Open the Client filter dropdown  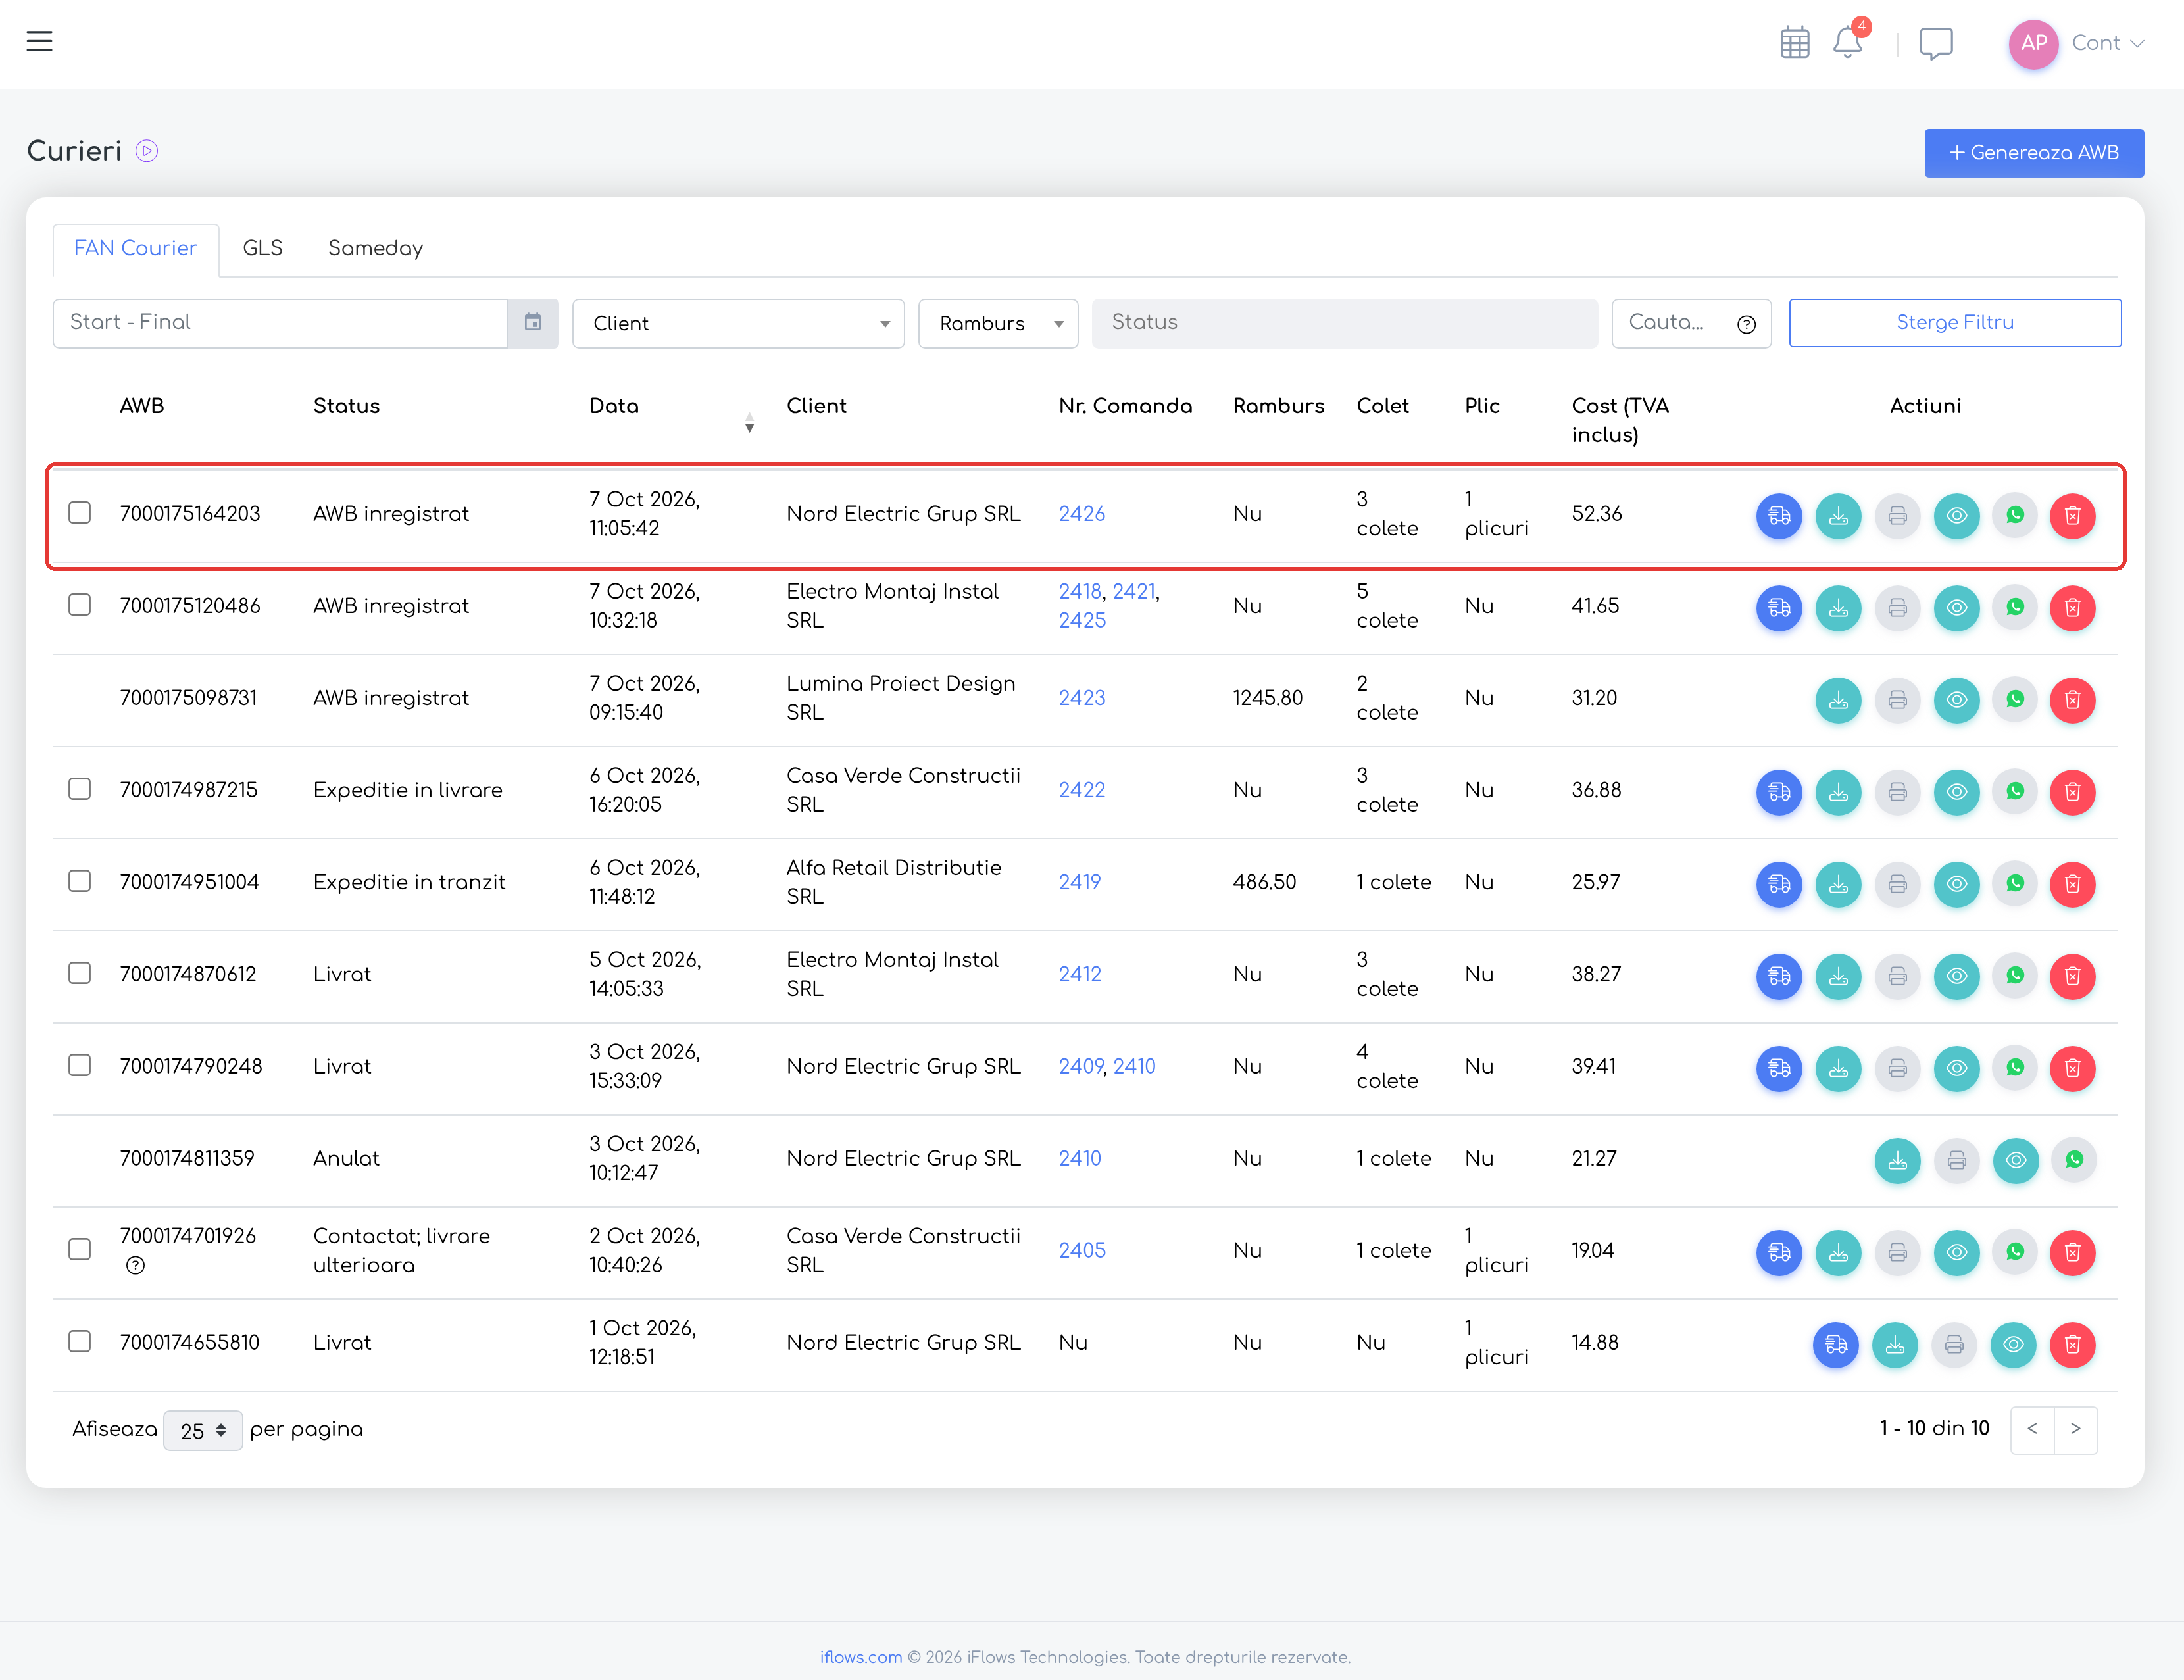pos(738,323)
